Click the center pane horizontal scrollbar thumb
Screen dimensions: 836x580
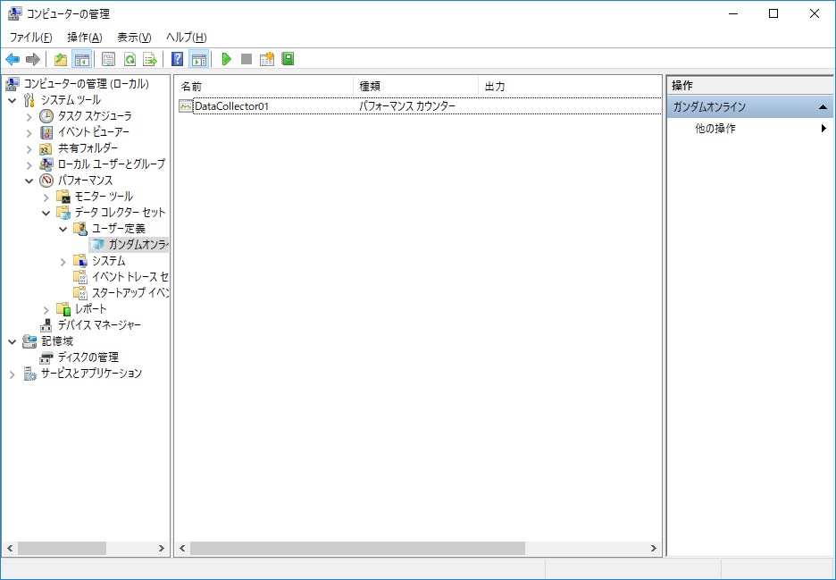pos(357,548)
